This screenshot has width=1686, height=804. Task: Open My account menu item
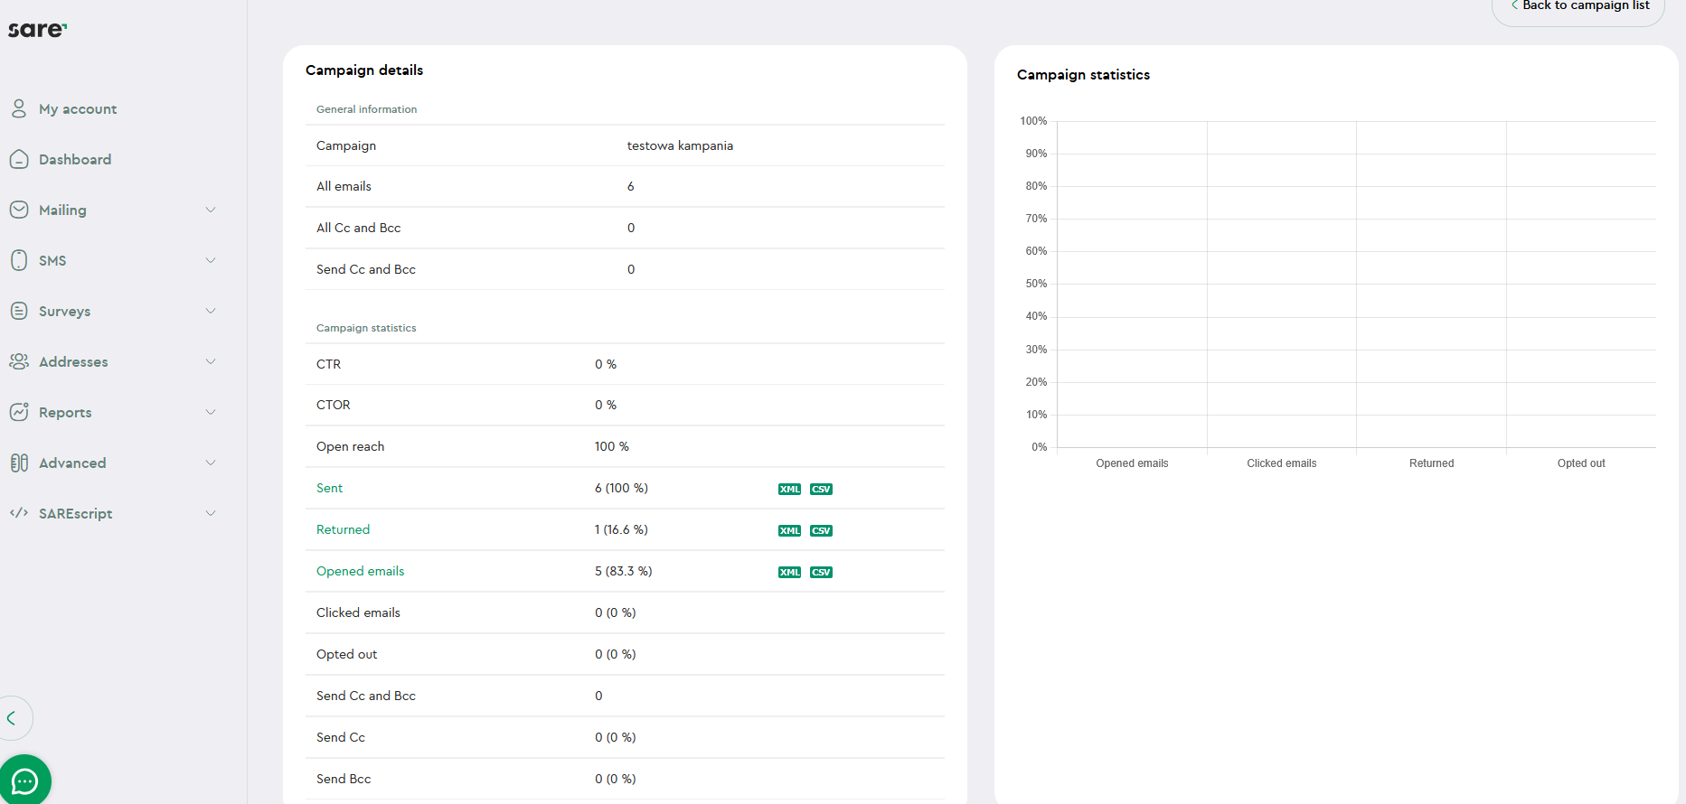click(78, 109)
